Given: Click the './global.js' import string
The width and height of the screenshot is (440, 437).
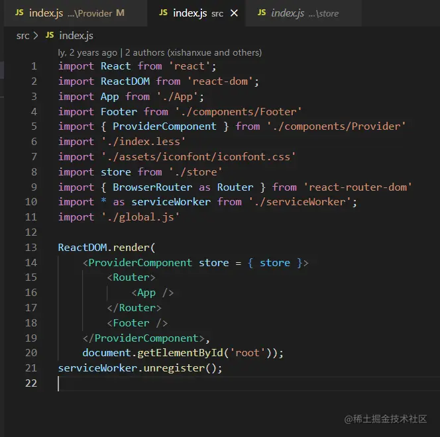Looking at the screenshot, I should [140, 217].
